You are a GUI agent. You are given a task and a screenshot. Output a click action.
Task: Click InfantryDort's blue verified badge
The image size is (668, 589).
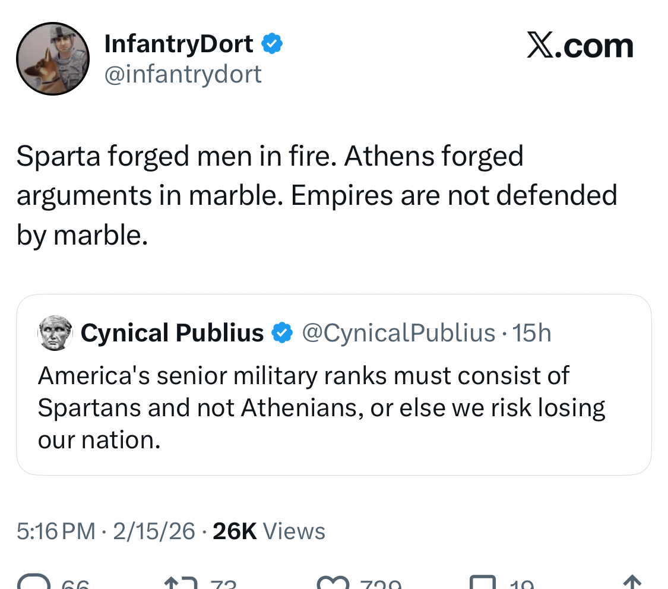(x=273, y=44)
